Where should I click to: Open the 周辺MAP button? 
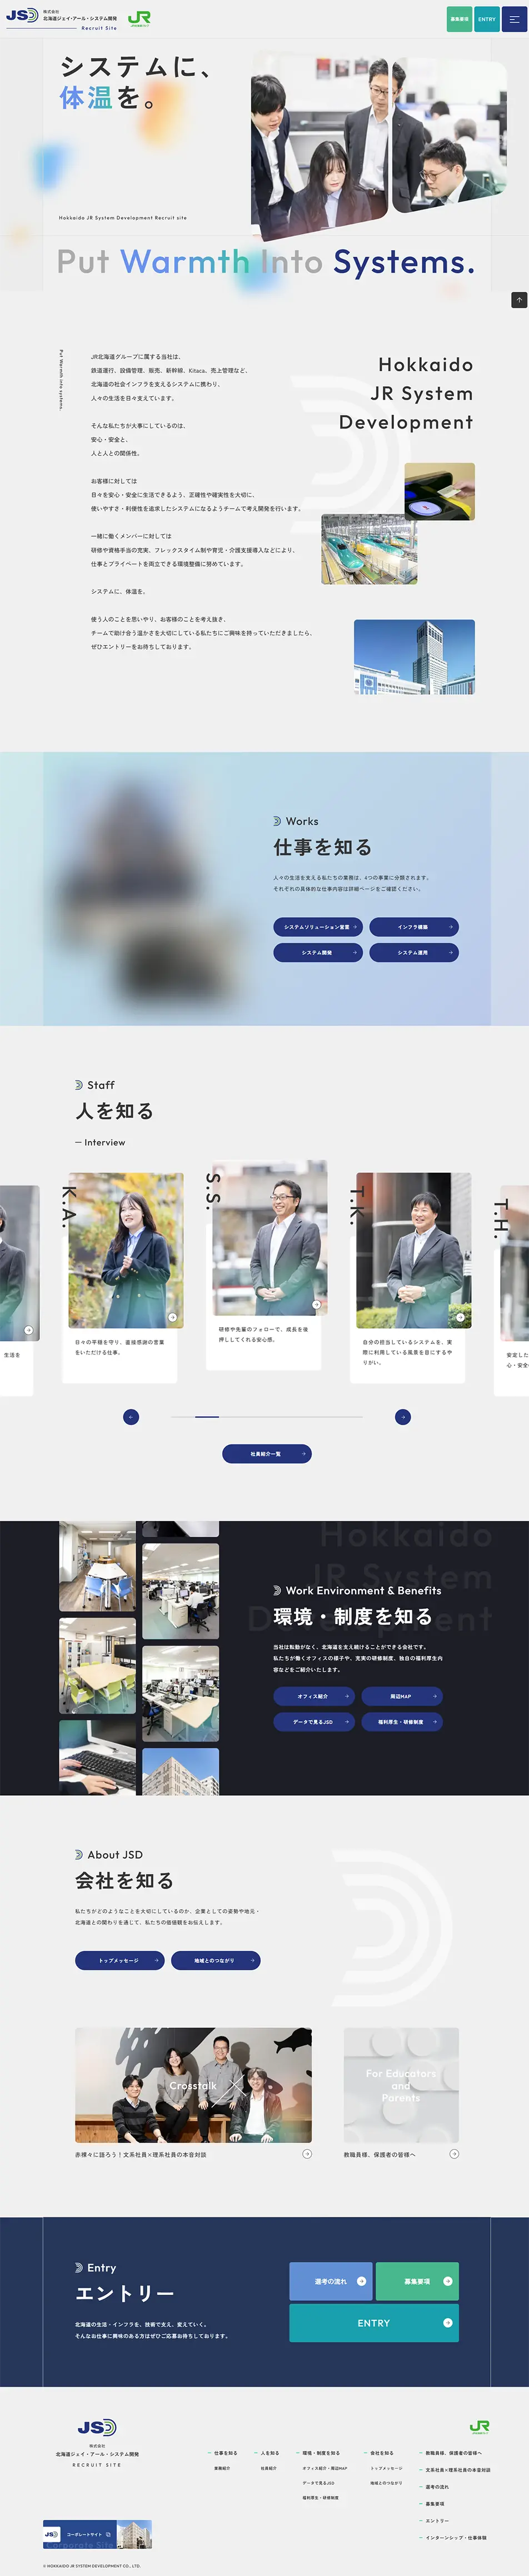[402, 1696]
